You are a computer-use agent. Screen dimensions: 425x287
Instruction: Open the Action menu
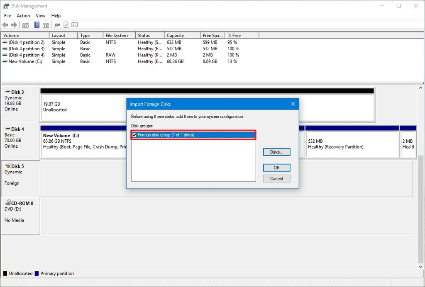tap(23, 15)
